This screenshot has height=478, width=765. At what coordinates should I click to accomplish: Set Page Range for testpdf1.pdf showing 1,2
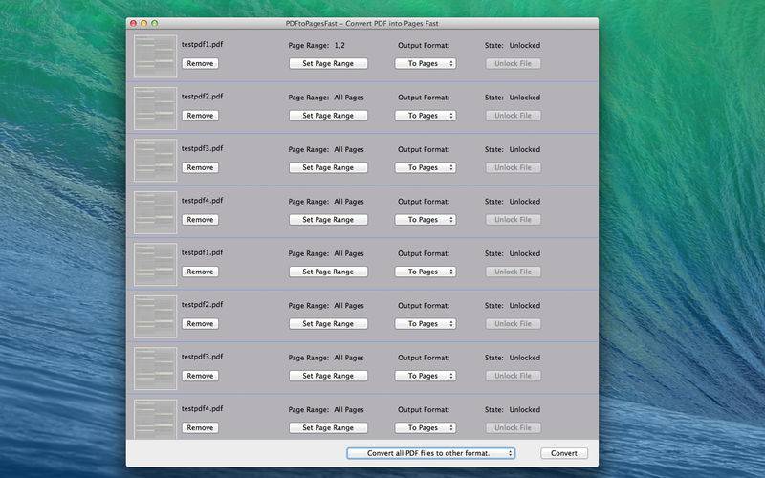[328, 63]
